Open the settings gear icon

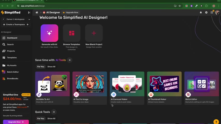tap(206, 12)
